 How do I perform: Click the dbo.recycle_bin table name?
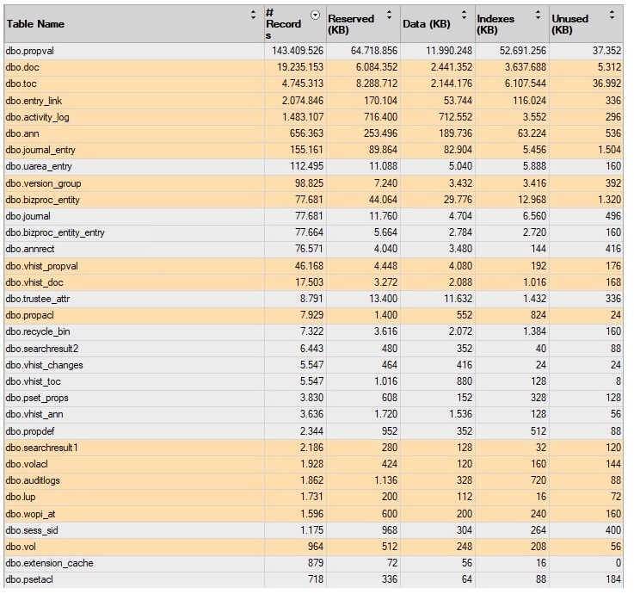point(37,331)
